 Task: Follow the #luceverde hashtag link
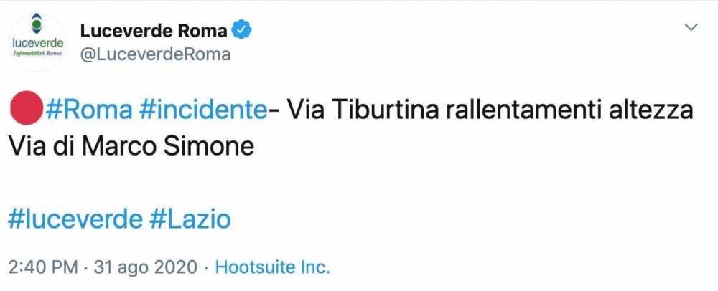(x=75, y=219)
